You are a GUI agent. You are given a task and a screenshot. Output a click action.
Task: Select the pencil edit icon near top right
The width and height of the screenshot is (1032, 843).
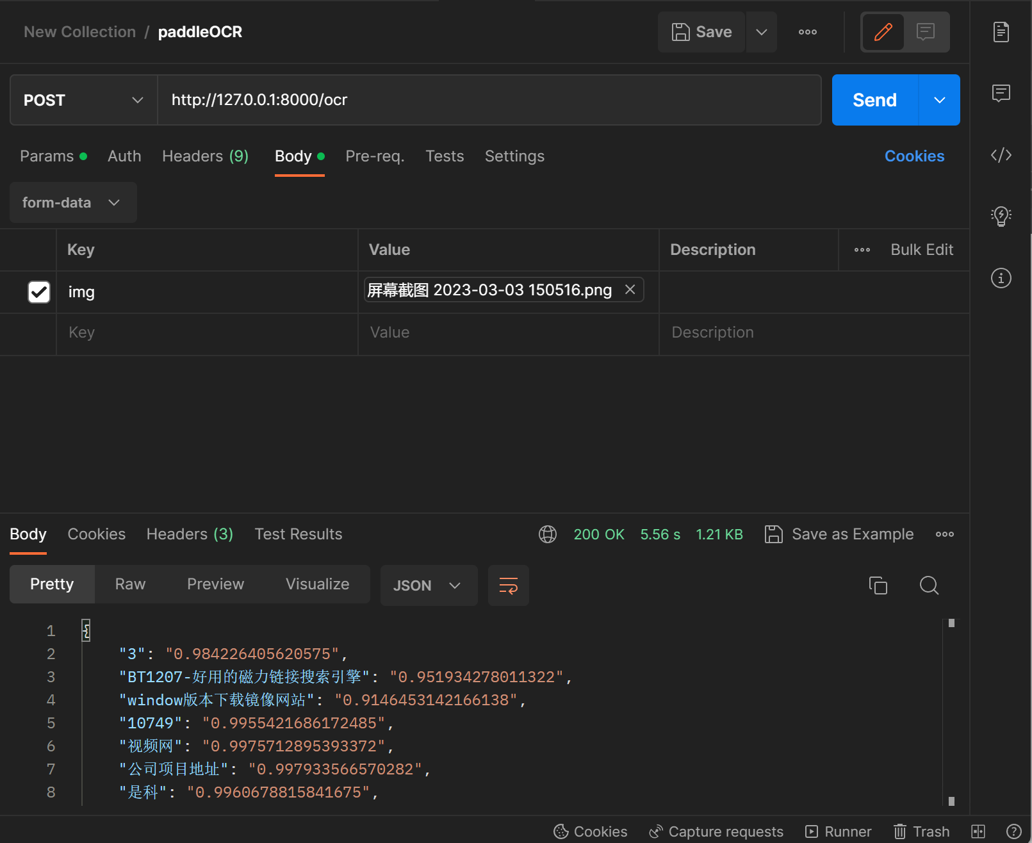(883, 31)
